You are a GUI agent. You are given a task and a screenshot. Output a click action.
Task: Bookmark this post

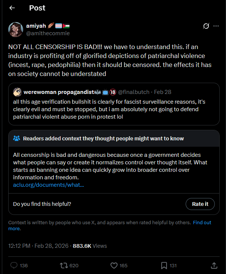click(164, 265)
